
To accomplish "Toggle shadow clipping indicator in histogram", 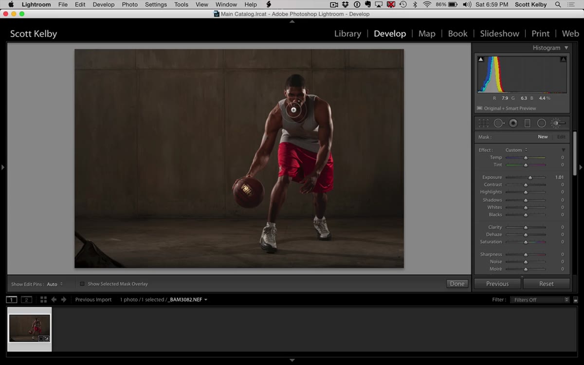I will click(481, 59).
